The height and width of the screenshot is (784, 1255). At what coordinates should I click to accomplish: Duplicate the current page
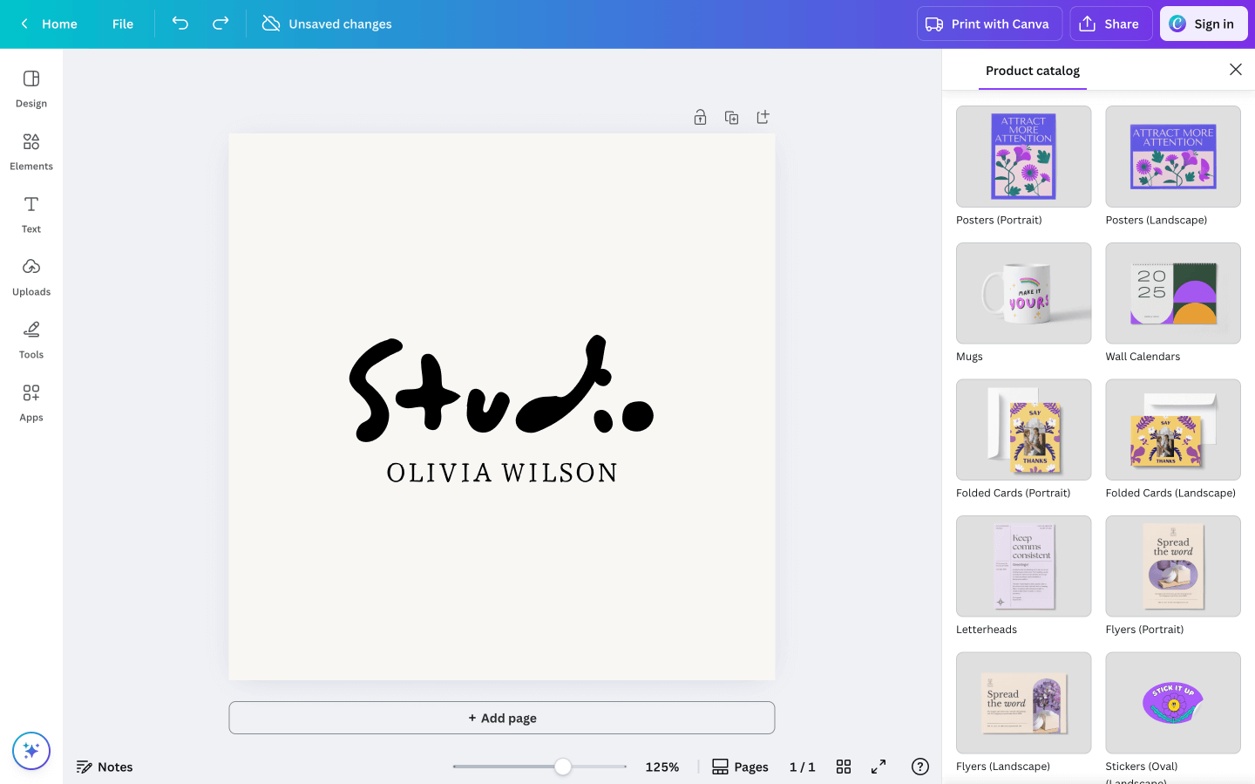tap(731, 116)
